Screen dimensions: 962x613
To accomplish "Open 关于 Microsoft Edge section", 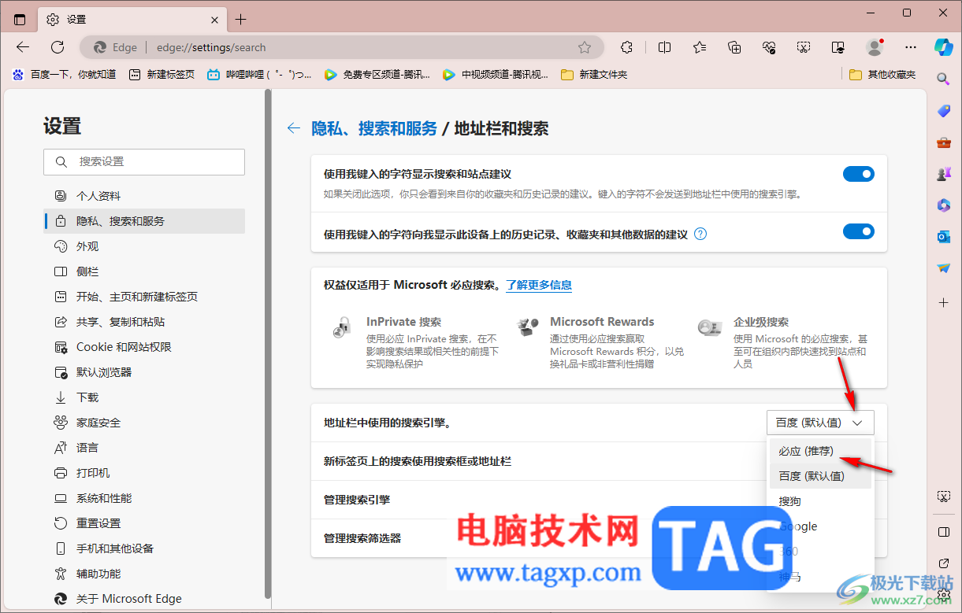I will click(144, 599).
